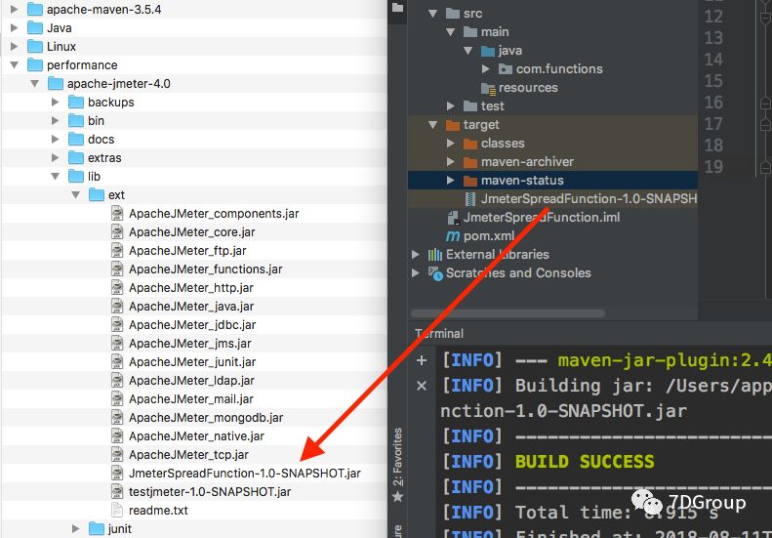
Task: Click the External Libraries icon
Action: click(x=434, y=254)
